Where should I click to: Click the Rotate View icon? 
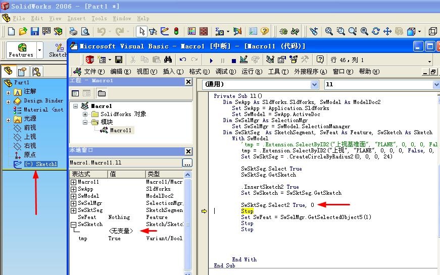(376, 31)
